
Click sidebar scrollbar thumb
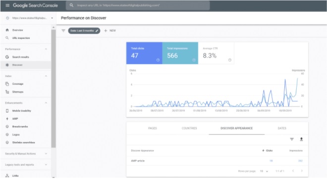[54, 88]
